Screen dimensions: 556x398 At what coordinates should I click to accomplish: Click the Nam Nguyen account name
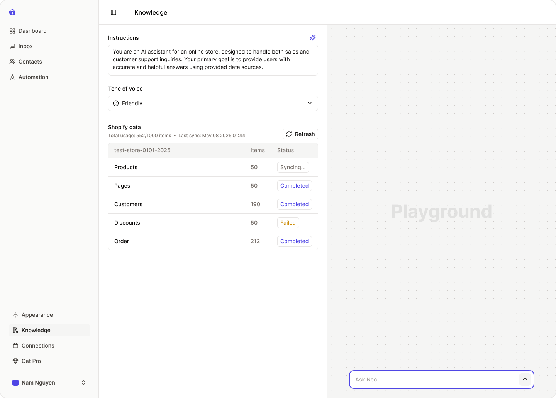point(38,383)
